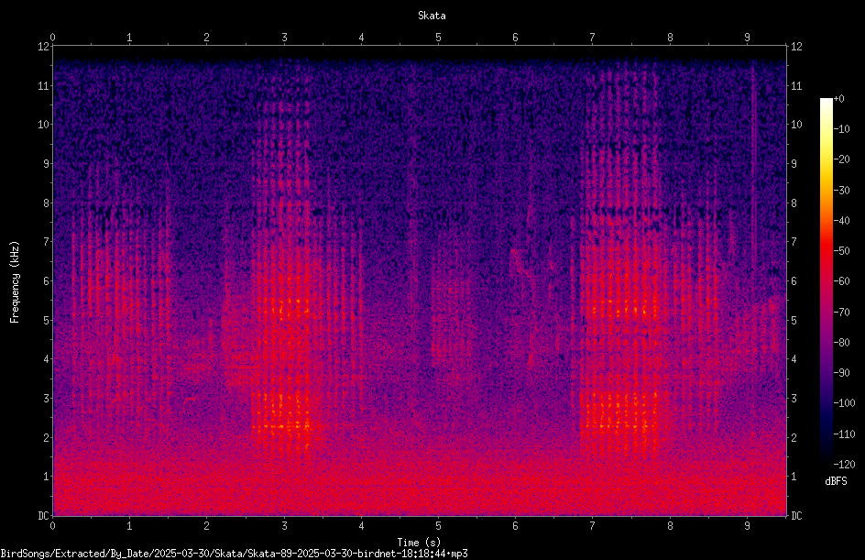865x560 pixels.
Task: Click the "Frequency (kHz)" axis label
Action: pos(15,281)
